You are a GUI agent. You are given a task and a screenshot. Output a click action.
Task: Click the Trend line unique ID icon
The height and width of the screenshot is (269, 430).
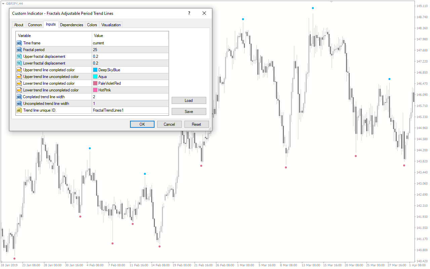point(19,110)
